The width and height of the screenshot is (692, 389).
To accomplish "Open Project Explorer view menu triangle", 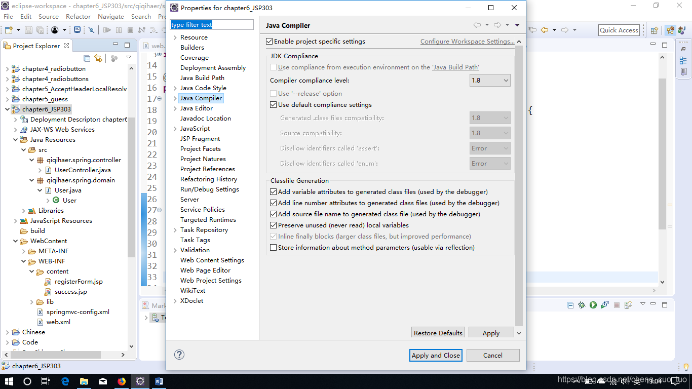I will click(129, 58).
